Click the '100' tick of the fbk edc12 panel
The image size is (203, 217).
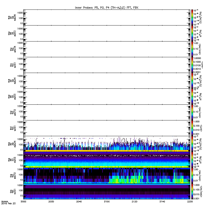(x=21, y=175)
